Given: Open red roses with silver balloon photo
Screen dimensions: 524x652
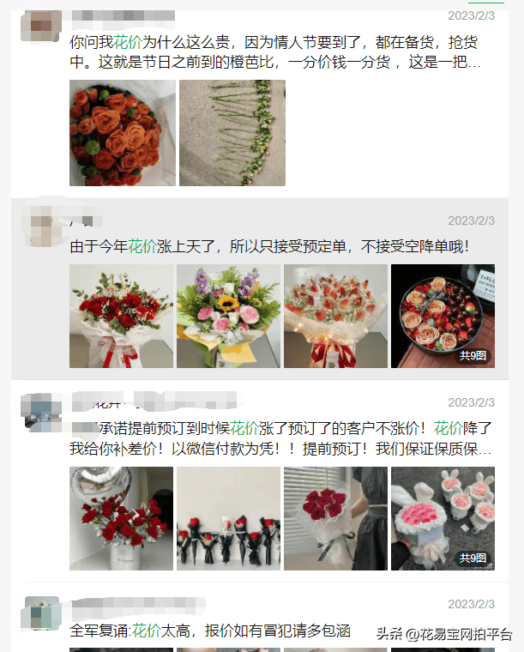Looking at the screenshot, I should pos(121,518).
